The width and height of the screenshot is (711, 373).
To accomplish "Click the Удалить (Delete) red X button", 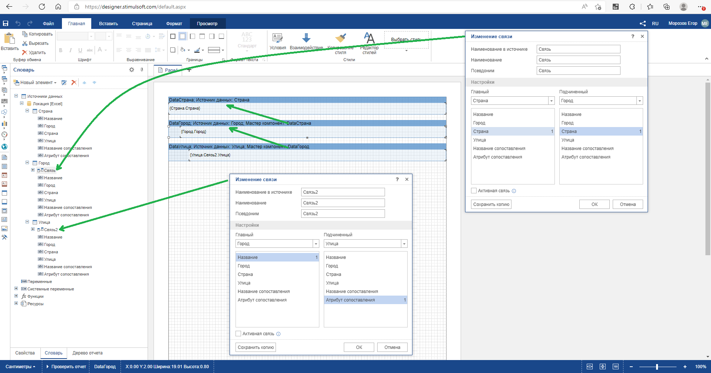I will tap(34, 53).
